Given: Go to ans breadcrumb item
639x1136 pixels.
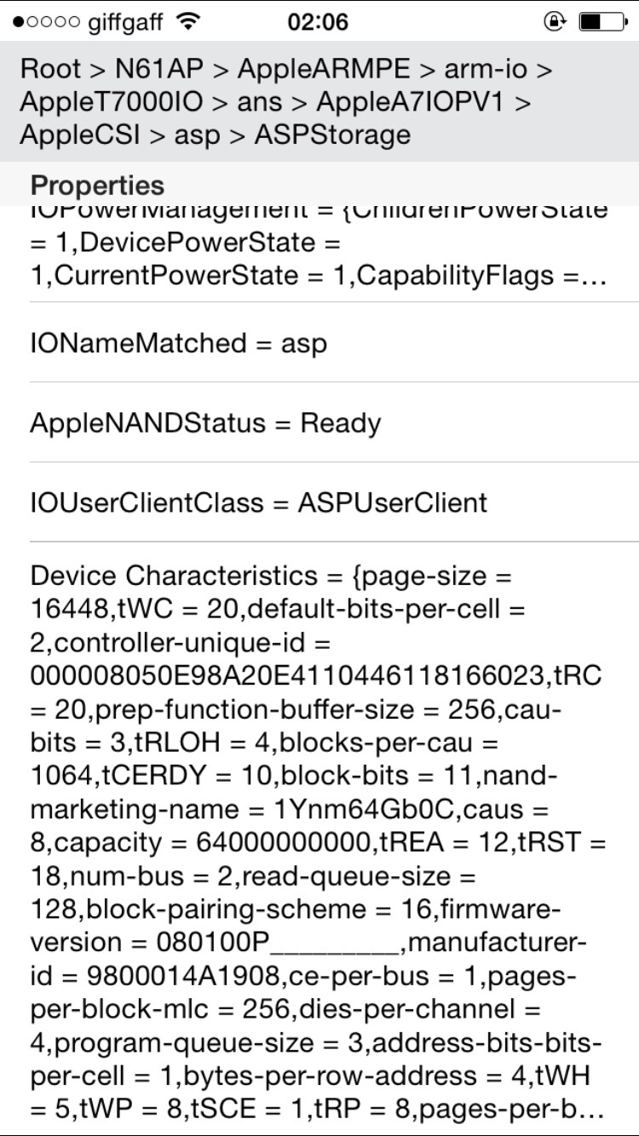Looking at the screenshot, I should (260, 102).
